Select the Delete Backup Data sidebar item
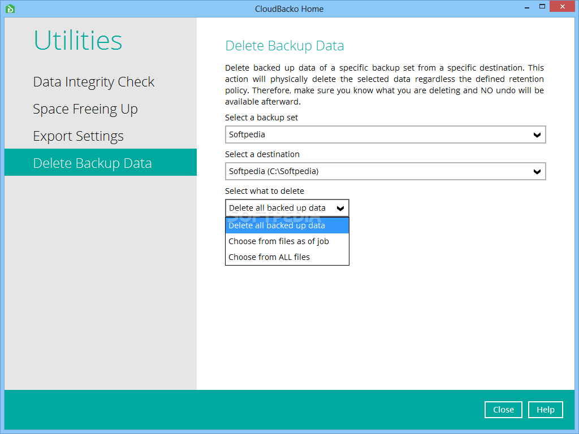 coord(101,162)
